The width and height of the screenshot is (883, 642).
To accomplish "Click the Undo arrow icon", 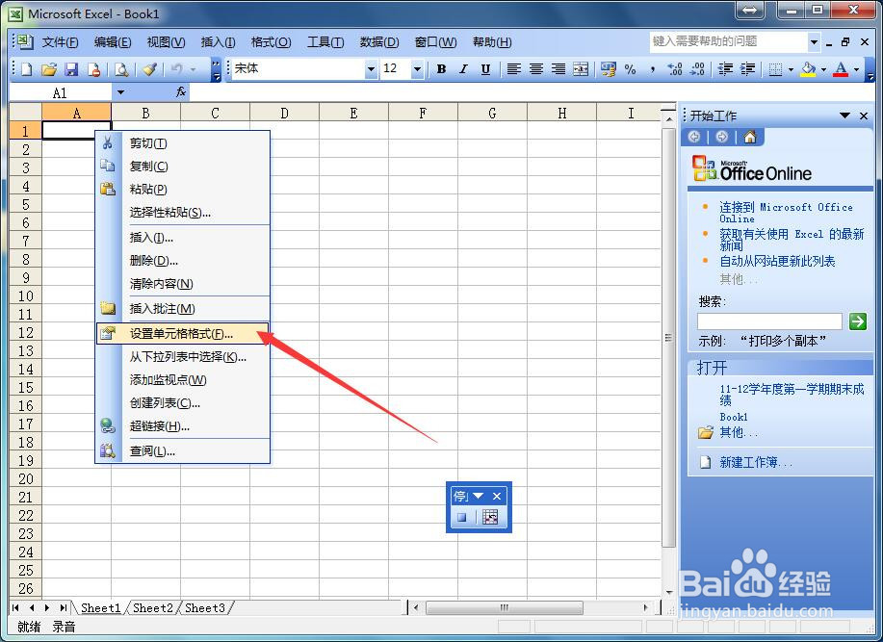I will click(x=177, y=69).
